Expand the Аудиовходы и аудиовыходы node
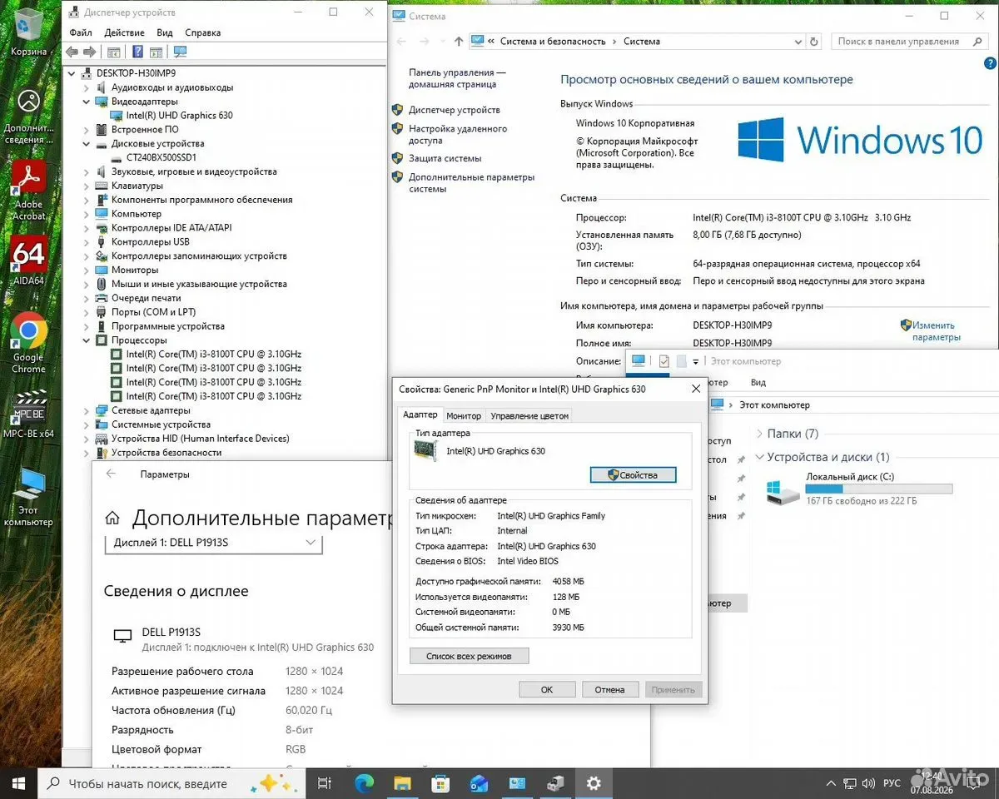 (x=86, y=87)
